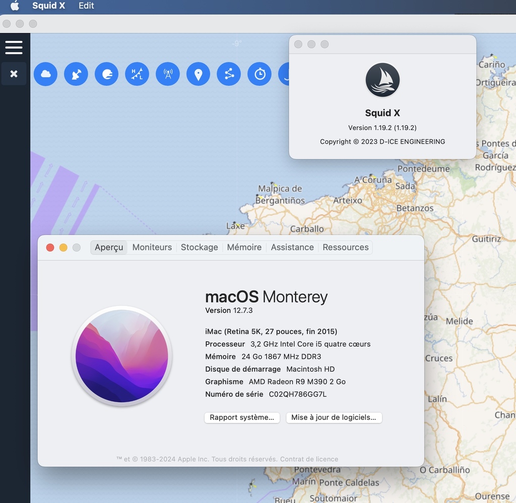516x503 pixels.
Task: Open the hamburger menu in Squid X sidebar
Action: click(x=14, y=47)
